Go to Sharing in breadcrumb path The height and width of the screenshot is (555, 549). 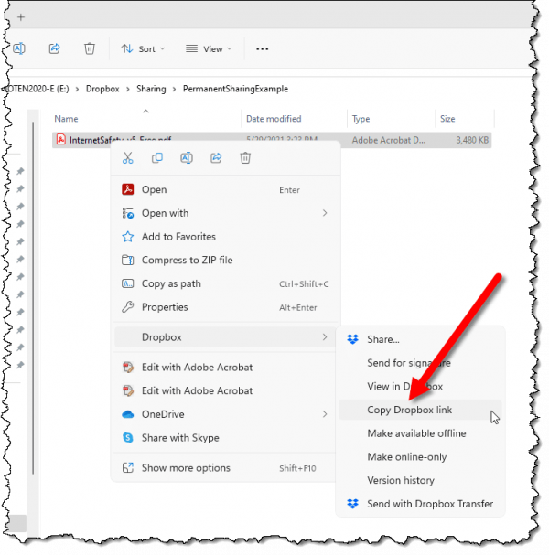(x=151, y=89)
